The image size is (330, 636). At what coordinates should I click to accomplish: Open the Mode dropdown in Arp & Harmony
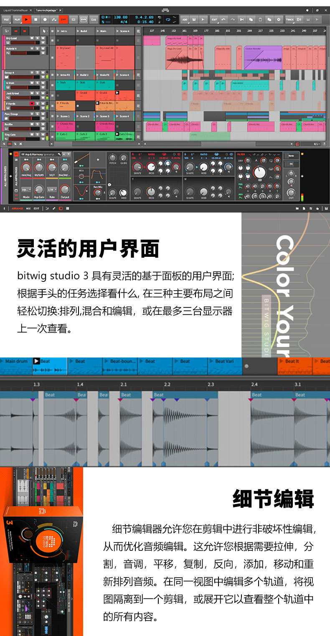pyautogui.click(x=26, y=189)
